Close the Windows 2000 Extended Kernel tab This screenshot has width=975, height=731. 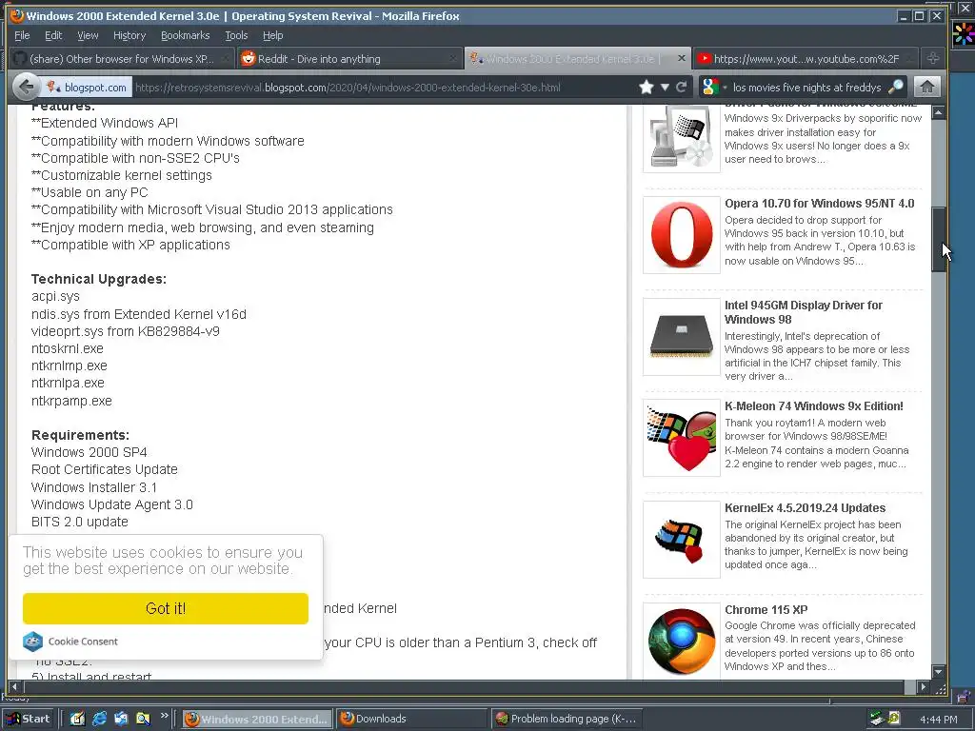(681, 58)
